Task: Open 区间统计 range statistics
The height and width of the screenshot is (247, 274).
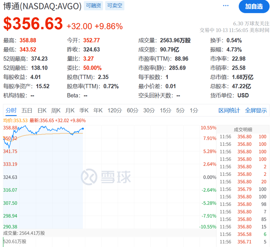Action: coord(229,110)
